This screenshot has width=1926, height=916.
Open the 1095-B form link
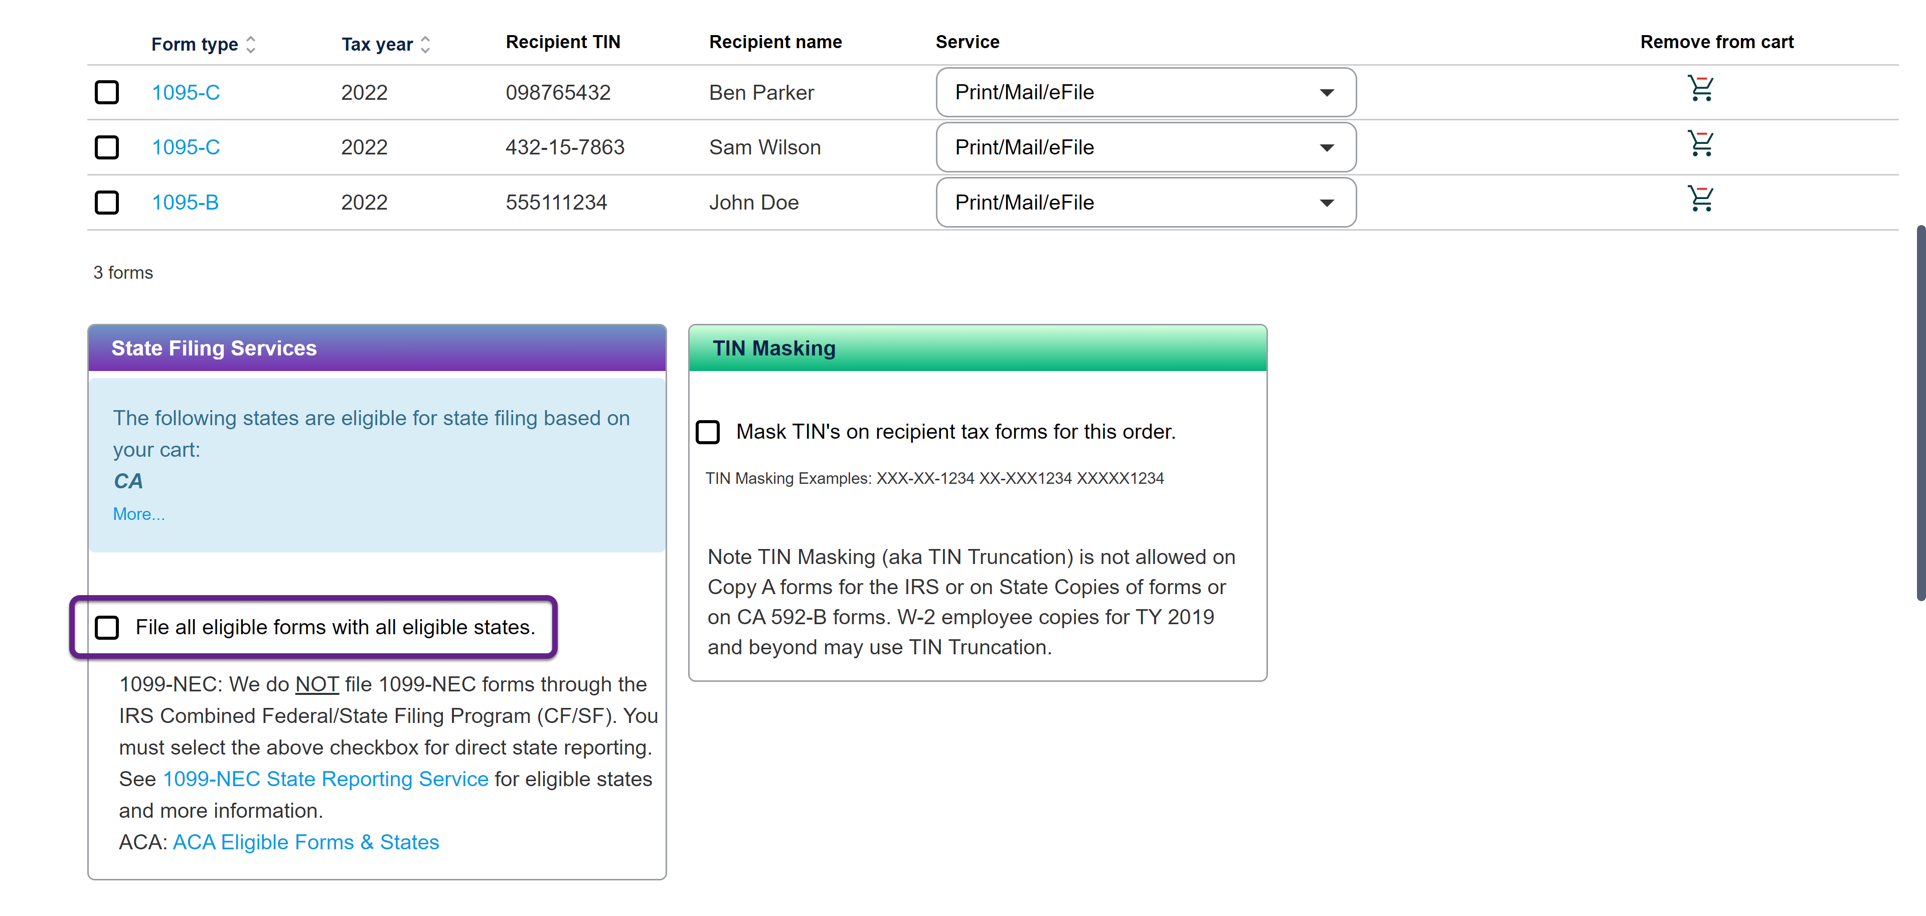point(185,203)
